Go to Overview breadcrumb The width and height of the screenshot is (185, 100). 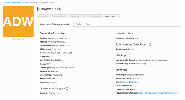6,2
